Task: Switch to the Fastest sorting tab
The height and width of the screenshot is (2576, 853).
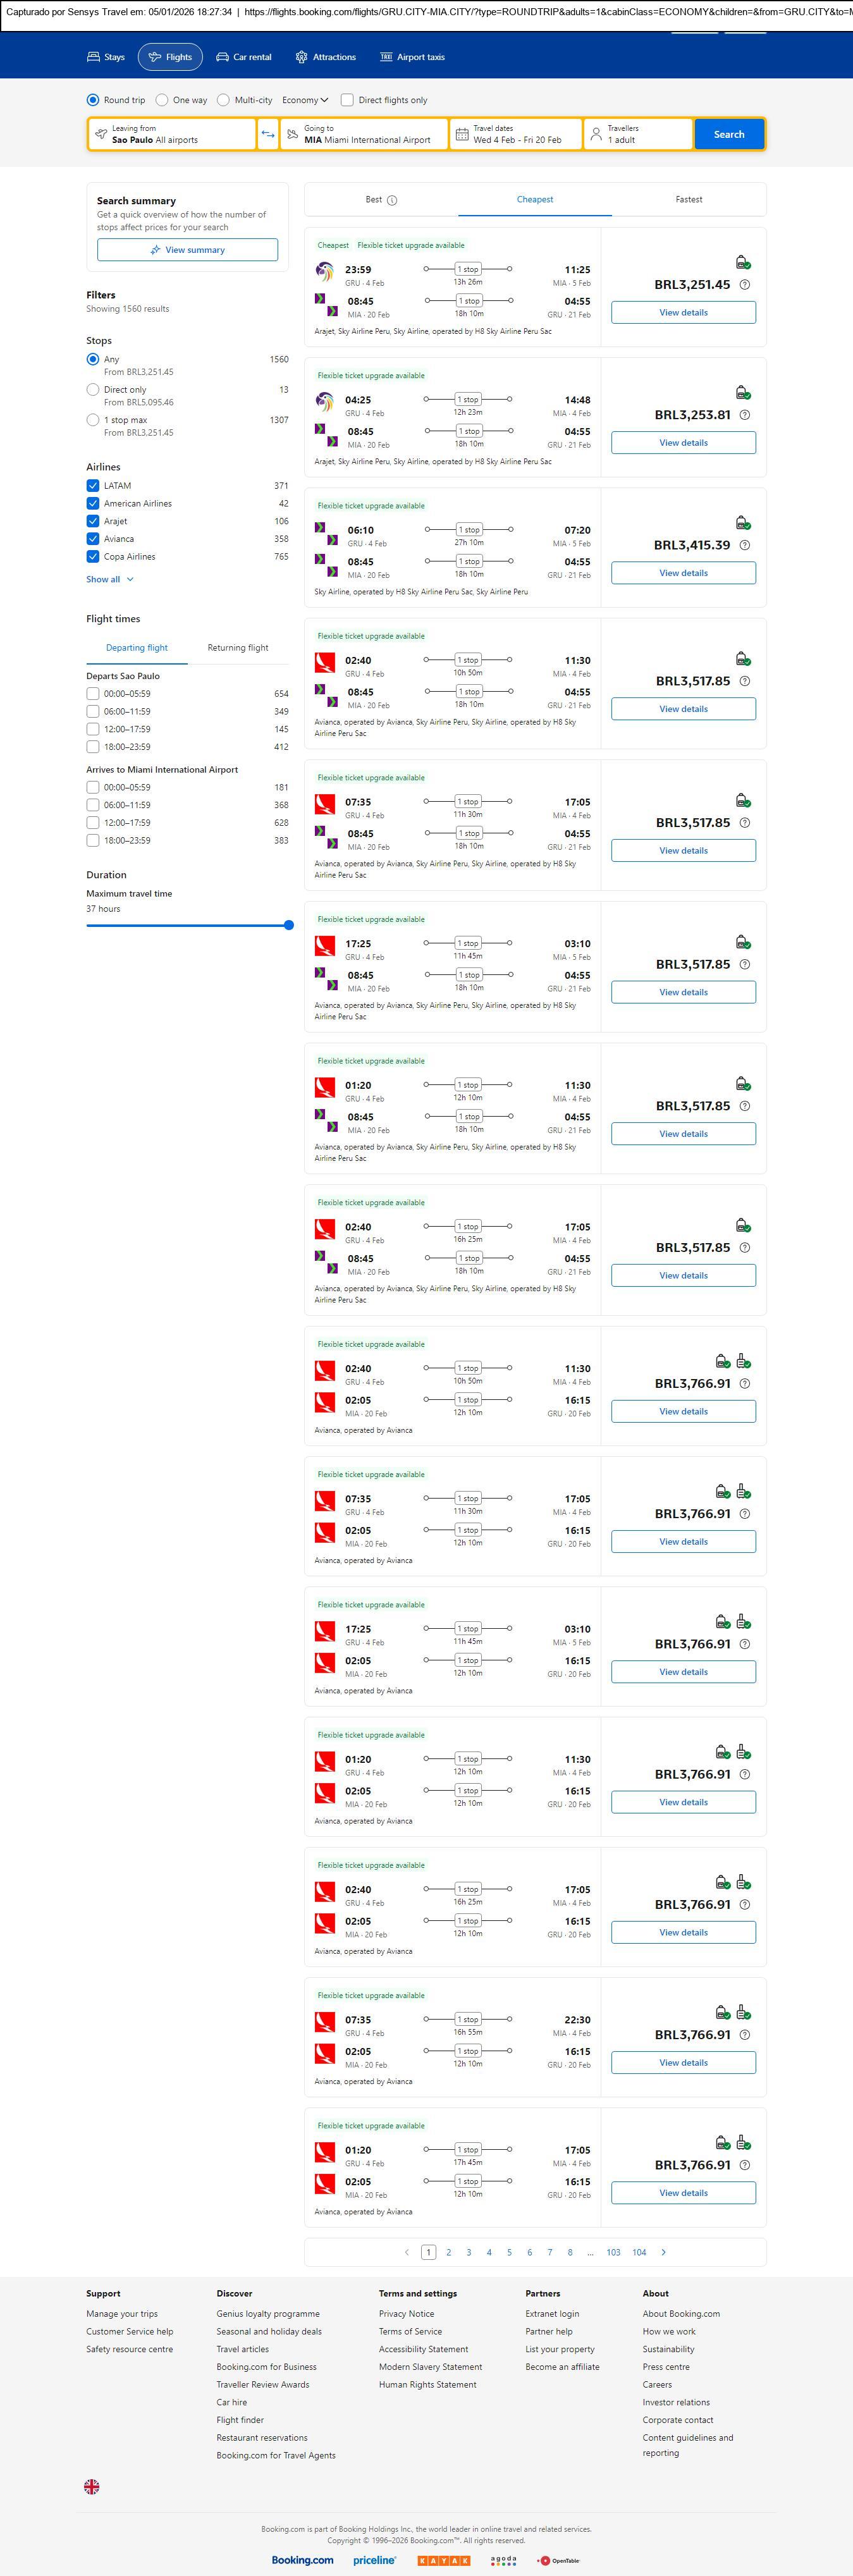Action: click(688, 200)
